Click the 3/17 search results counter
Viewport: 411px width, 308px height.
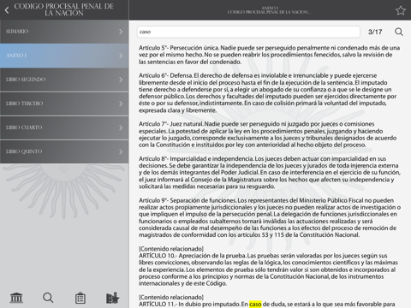[x=375, y=32]
